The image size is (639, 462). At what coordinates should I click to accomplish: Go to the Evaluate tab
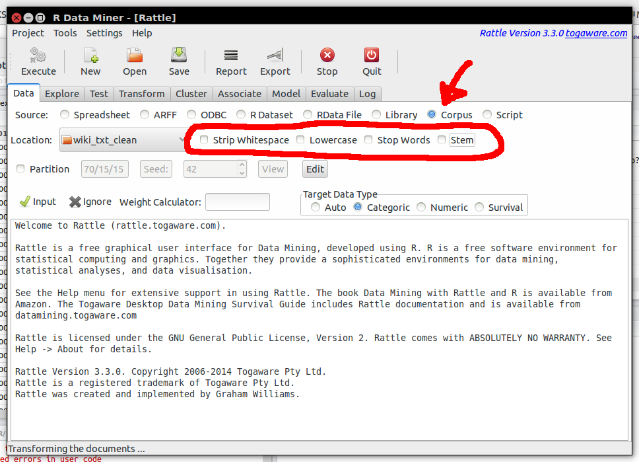click(x=329, y=94)
